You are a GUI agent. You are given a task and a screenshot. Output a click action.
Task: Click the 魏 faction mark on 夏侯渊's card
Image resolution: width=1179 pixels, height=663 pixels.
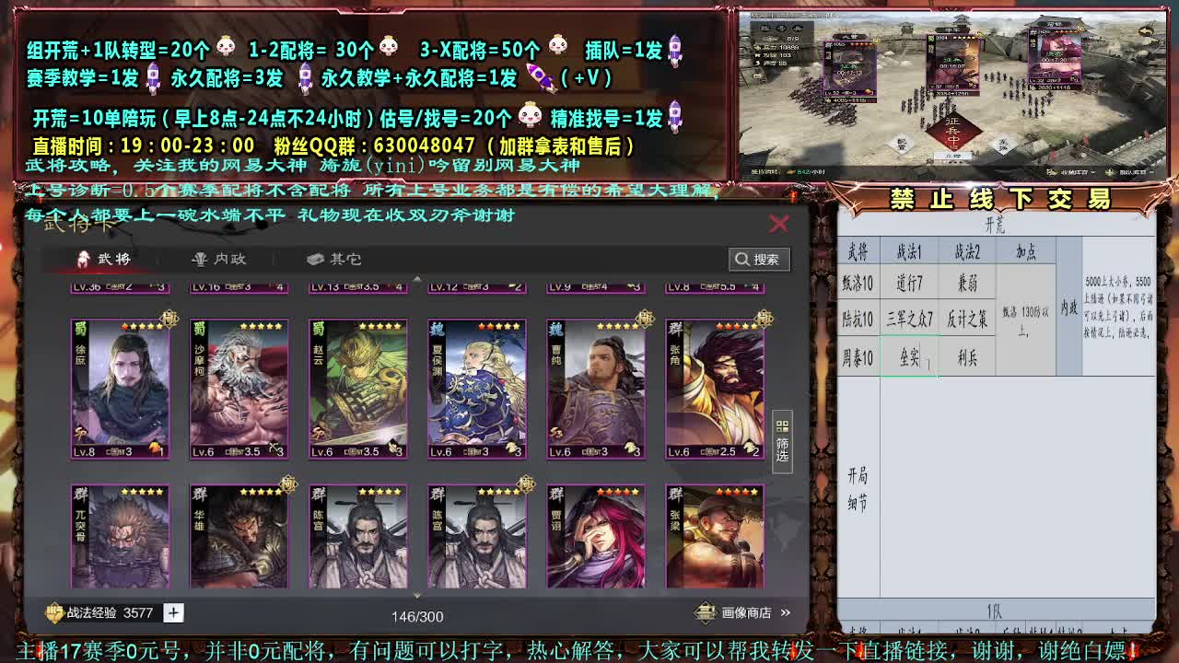pos(438,329)
